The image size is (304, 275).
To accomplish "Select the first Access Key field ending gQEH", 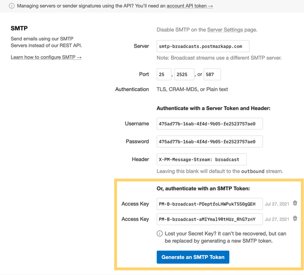I will pyautogui.click(x=210, y=204).
